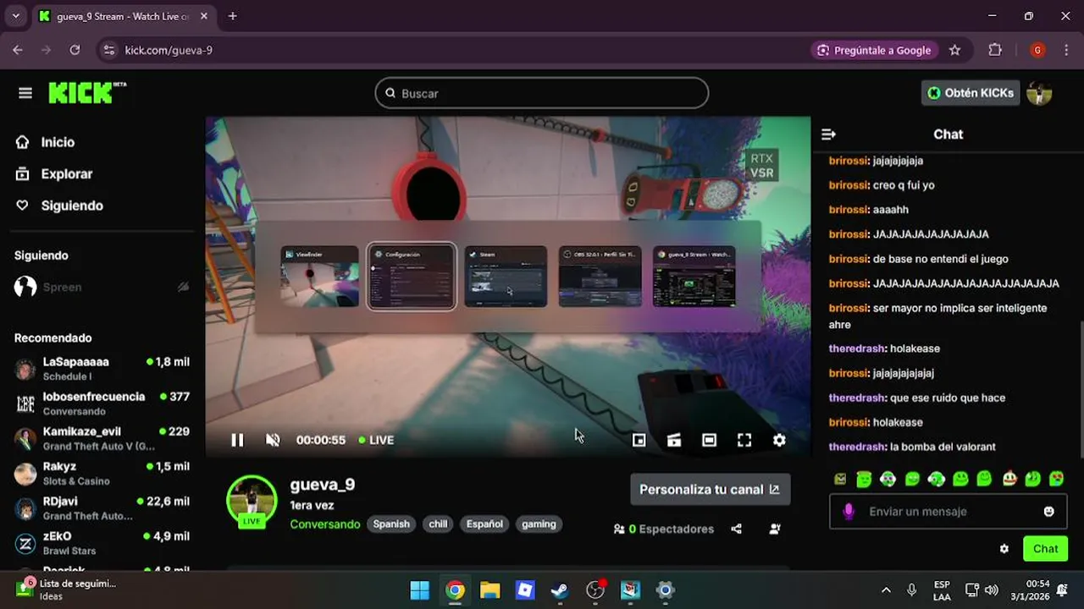Image resolution: width=1084 pixels, height=609 pixels.
Task: Click the gueva_9 streamer avatar
Action: 252,501
